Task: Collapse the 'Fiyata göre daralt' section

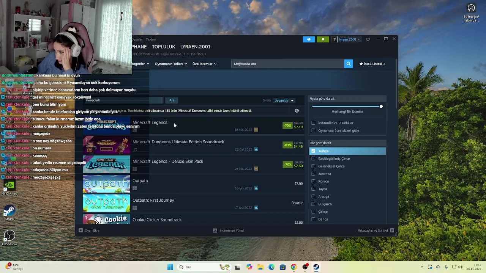Action: click(347, 99)
